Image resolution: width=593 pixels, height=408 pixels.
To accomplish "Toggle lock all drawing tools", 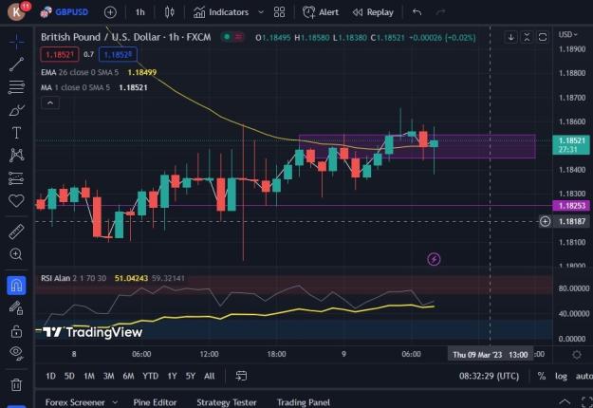I will point(16,331).
